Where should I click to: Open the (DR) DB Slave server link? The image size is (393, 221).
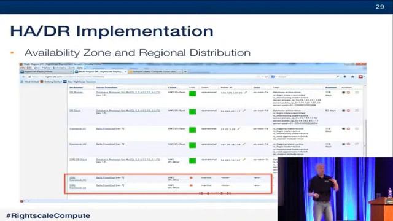tap(78, 160)
